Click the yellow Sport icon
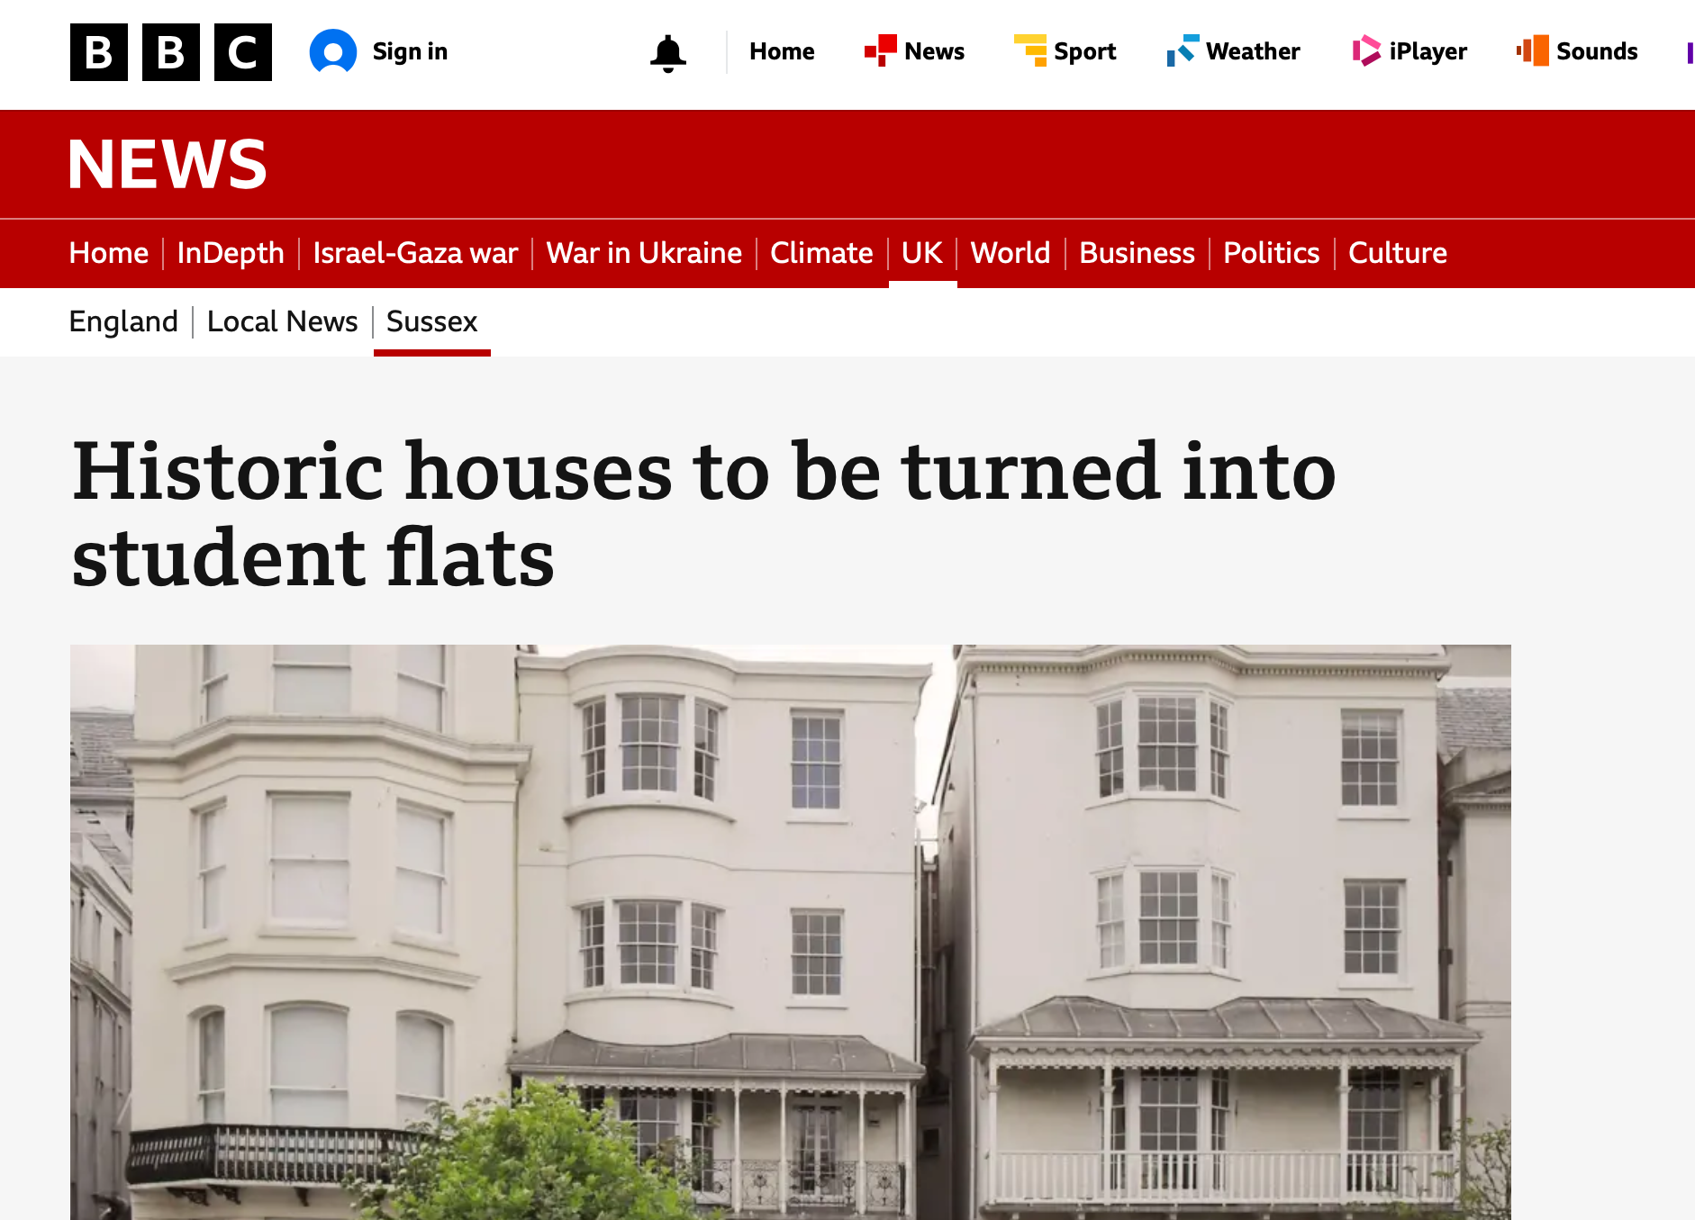Image resolution: width=1695 pixels, height=1220 pixels. 1030,50
